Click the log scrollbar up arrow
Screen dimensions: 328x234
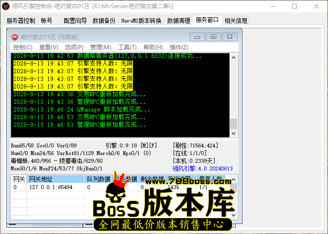pyautogui.click(x=234, y=57)
